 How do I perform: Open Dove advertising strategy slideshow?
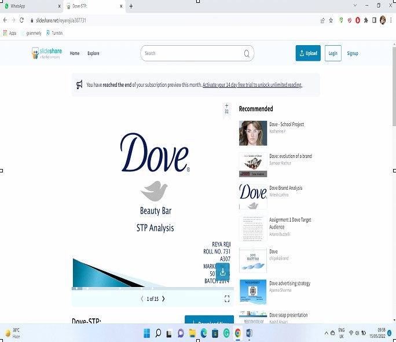click(x=289, y=283)
